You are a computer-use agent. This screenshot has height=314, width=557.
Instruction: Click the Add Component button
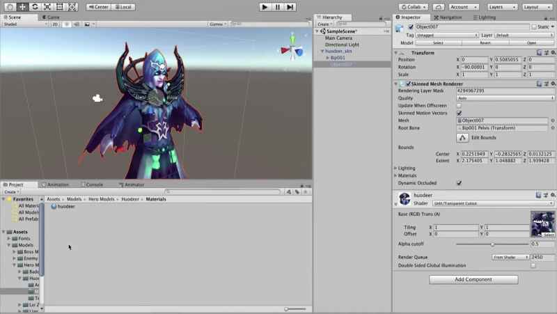point(473,280)
